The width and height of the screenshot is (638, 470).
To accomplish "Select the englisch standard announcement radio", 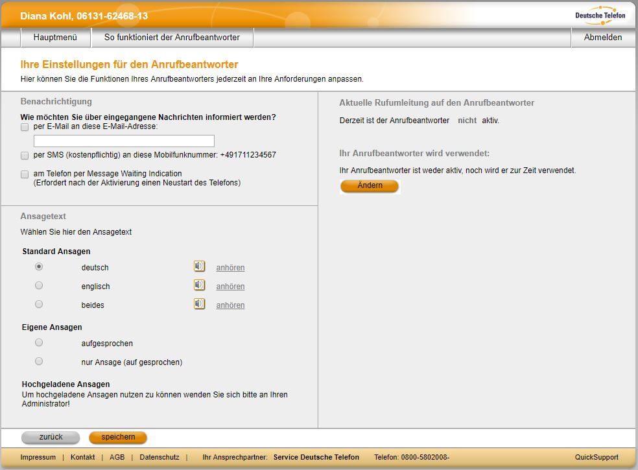I will click(39, 285).
